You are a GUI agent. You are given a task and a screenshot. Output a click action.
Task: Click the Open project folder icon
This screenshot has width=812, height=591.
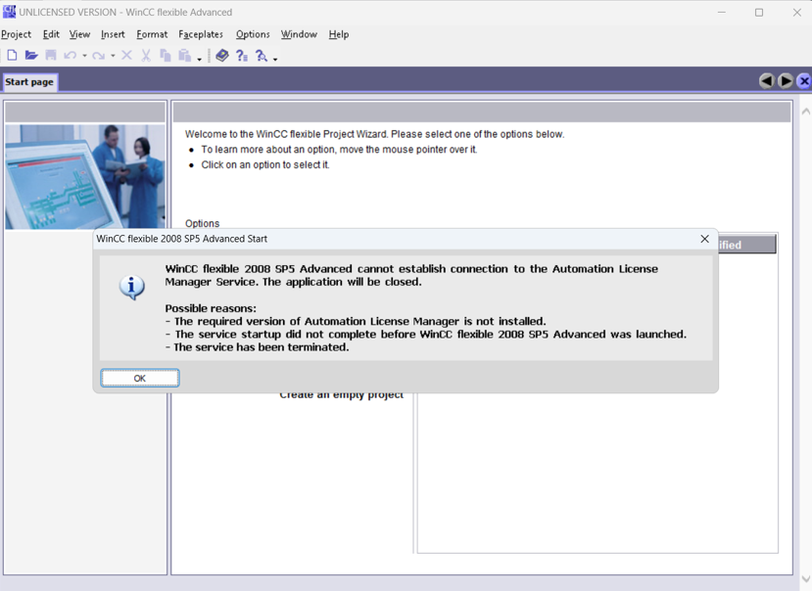[31, 56]
